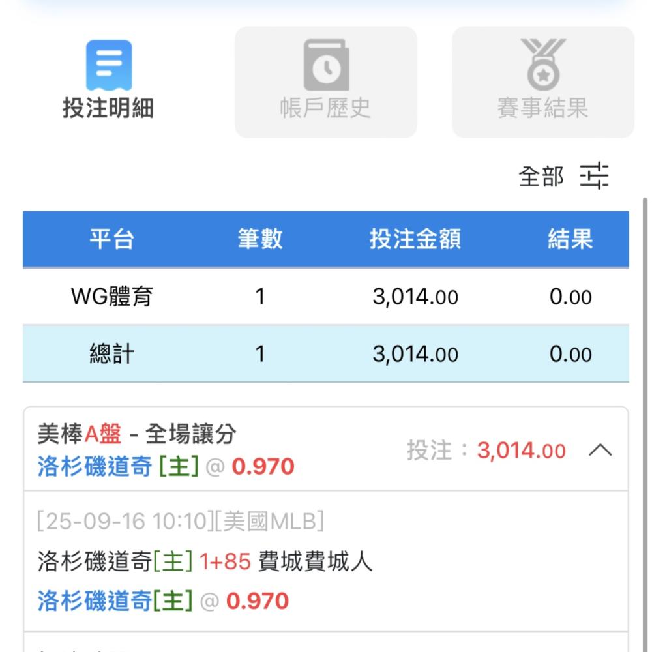This screenshot has width=652, height=652.
Task: Click the bet amount 3,014.00 in red
Action: point(522,451)
